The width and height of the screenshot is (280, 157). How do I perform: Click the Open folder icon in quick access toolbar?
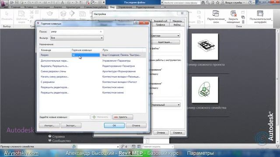click(x=12, y=3)
